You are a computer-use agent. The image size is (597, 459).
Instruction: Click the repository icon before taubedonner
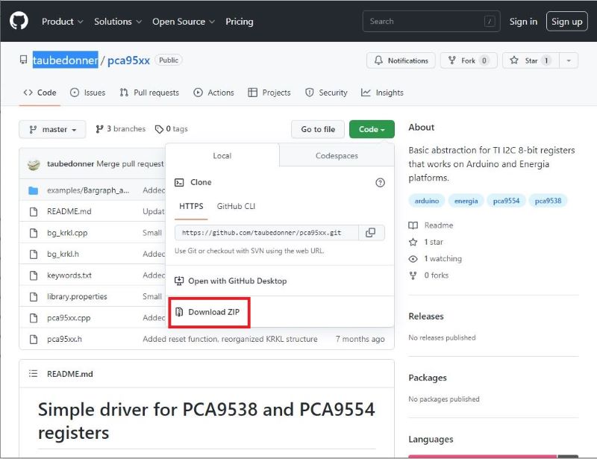tap(24, 60)
